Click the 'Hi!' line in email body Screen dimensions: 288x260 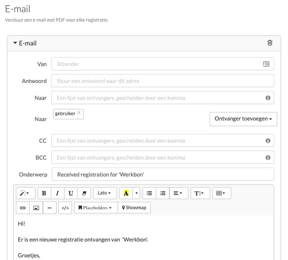click(21, 223)
